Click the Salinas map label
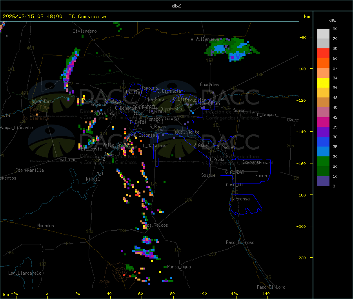 pos(68,160)
